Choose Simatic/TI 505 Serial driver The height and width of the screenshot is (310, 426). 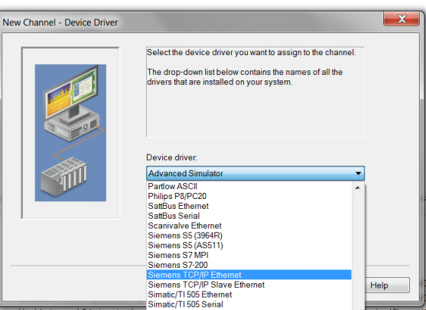tap(249, 305)
